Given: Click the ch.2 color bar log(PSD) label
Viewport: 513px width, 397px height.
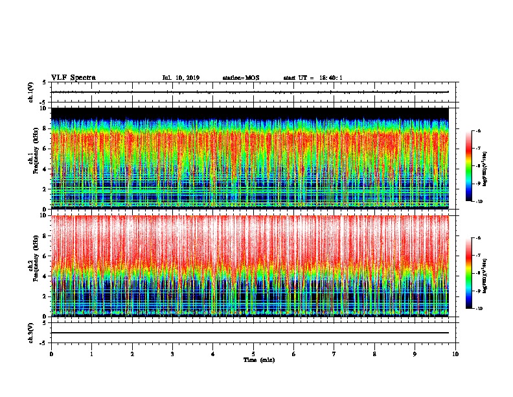Looking at the screenshot, I should point(484,276).
